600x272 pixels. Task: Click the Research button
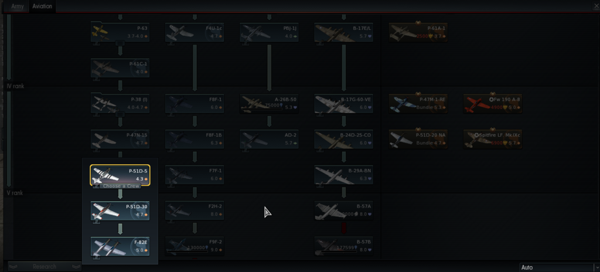coord(45,267)
